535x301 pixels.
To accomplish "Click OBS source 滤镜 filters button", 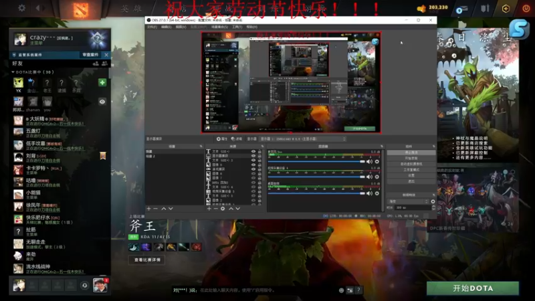I will click(237, 139).
